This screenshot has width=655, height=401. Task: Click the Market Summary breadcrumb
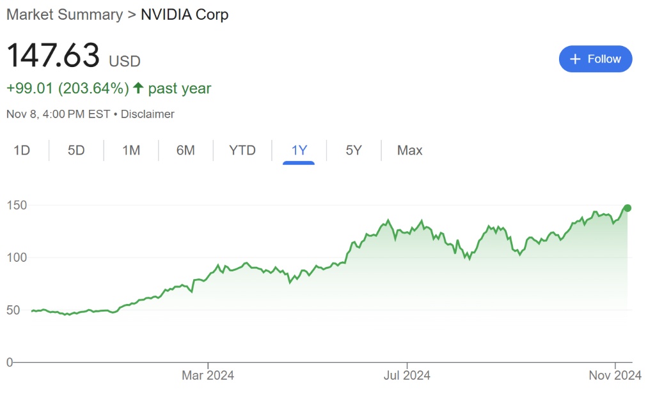pyautogui.click(x=64, y=15)
